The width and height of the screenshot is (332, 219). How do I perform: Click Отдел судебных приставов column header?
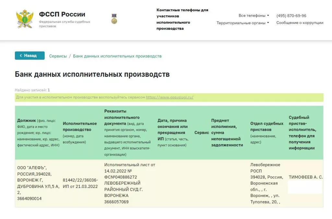pyautogui.click(x=267, y=133)
